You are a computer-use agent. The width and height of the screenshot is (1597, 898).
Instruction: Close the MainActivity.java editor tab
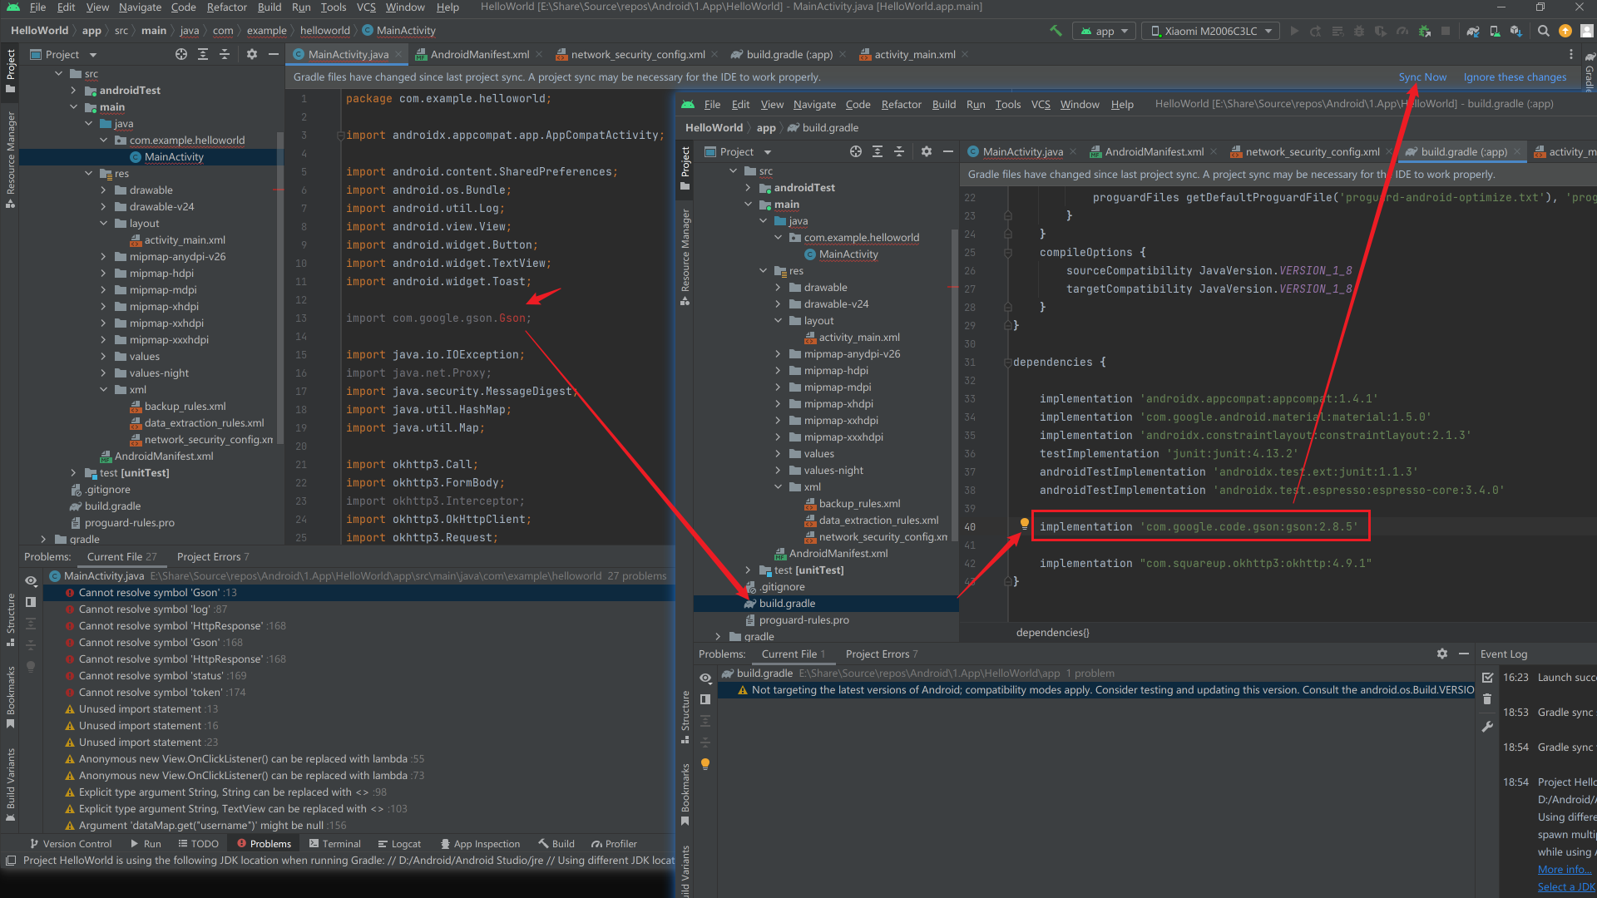[x=398, y=54]
